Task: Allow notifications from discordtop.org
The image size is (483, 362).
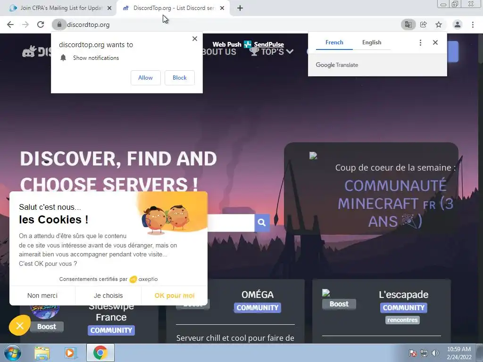Action: 145,78
